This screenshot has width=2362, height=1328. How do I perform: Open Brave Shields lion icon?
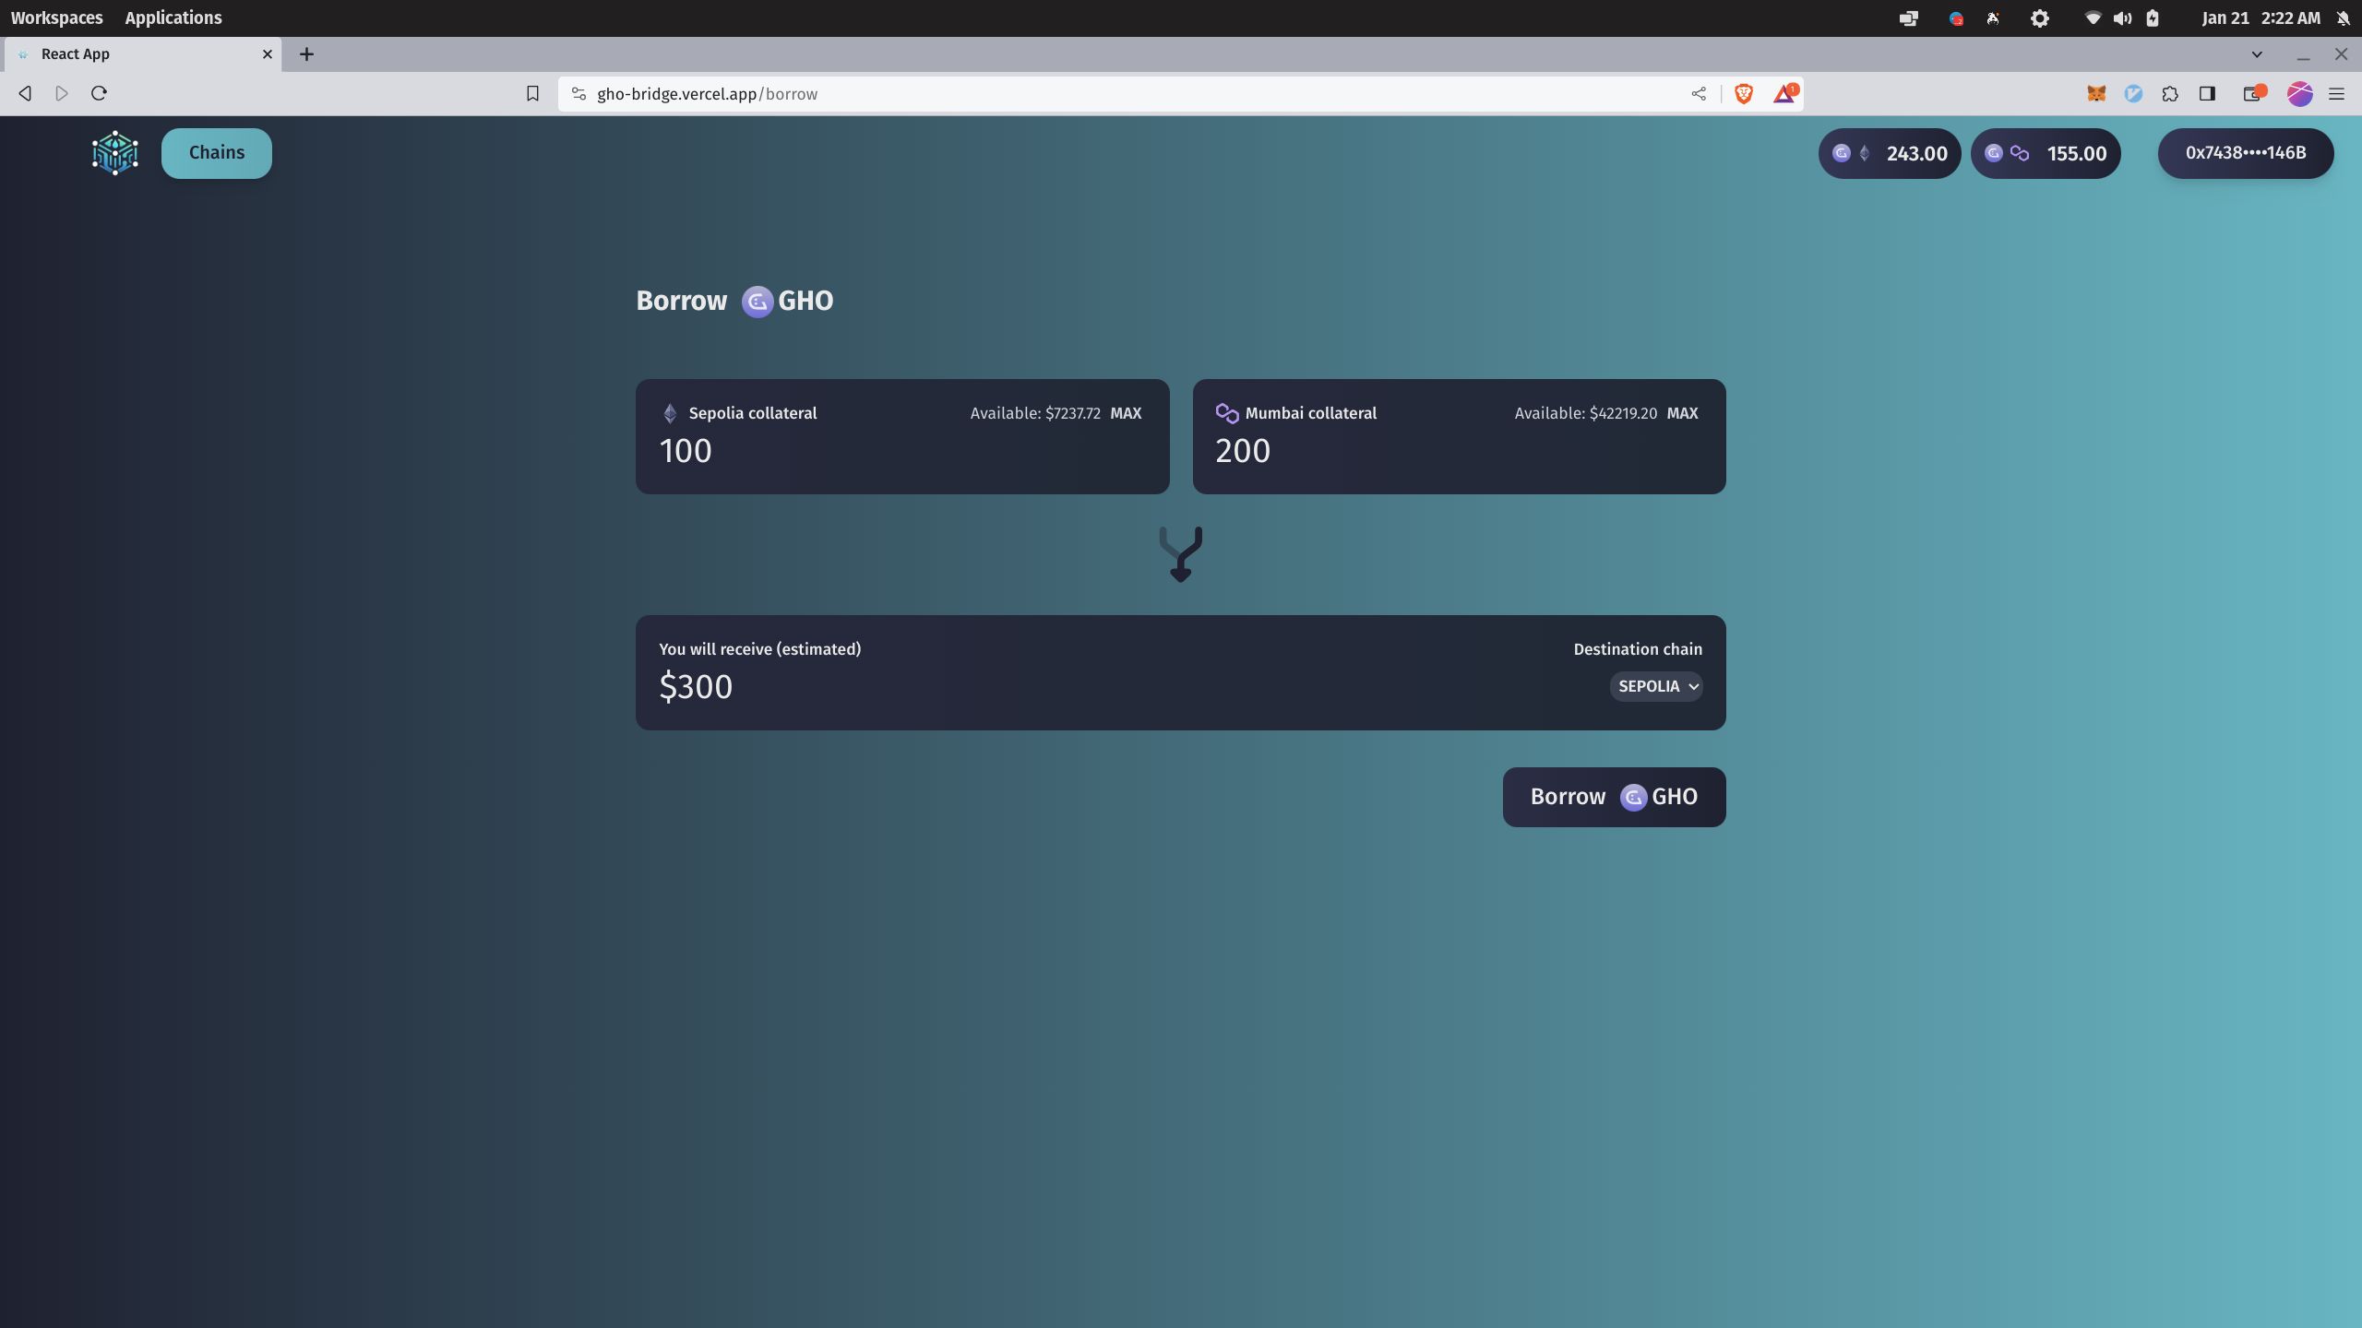1744,93
